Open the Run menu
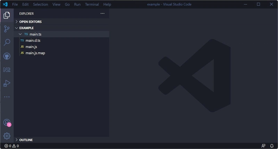This screenshot has height=149, width=278. pyautogui.click(x=77, y=5)
